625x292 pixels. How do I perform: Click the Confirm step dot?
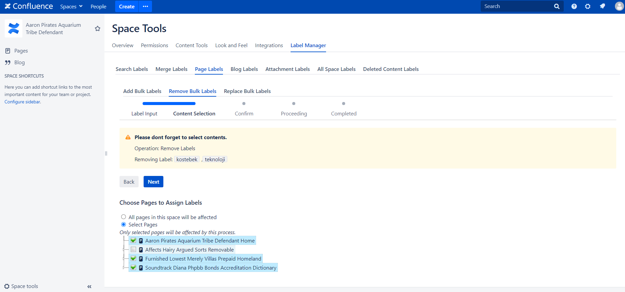[x=244, y=104]
